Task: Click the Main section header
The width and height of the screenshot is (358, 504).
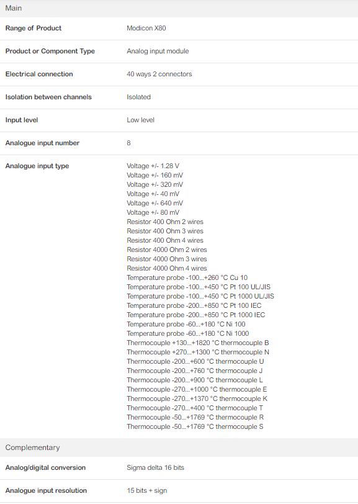Action: click(x=179, y=8)
